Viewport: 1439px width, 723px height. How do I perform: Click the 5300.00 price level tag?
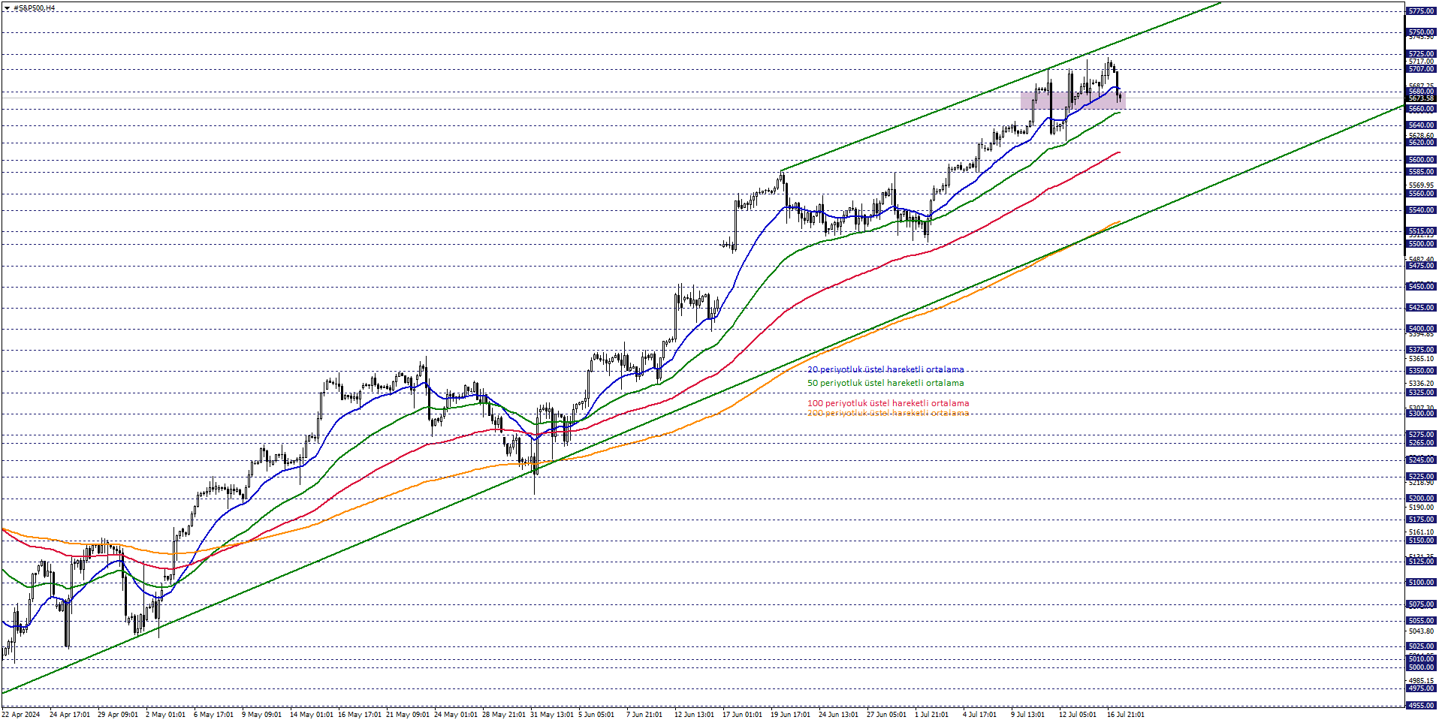pyautogui.click(x=1421, y=414)
